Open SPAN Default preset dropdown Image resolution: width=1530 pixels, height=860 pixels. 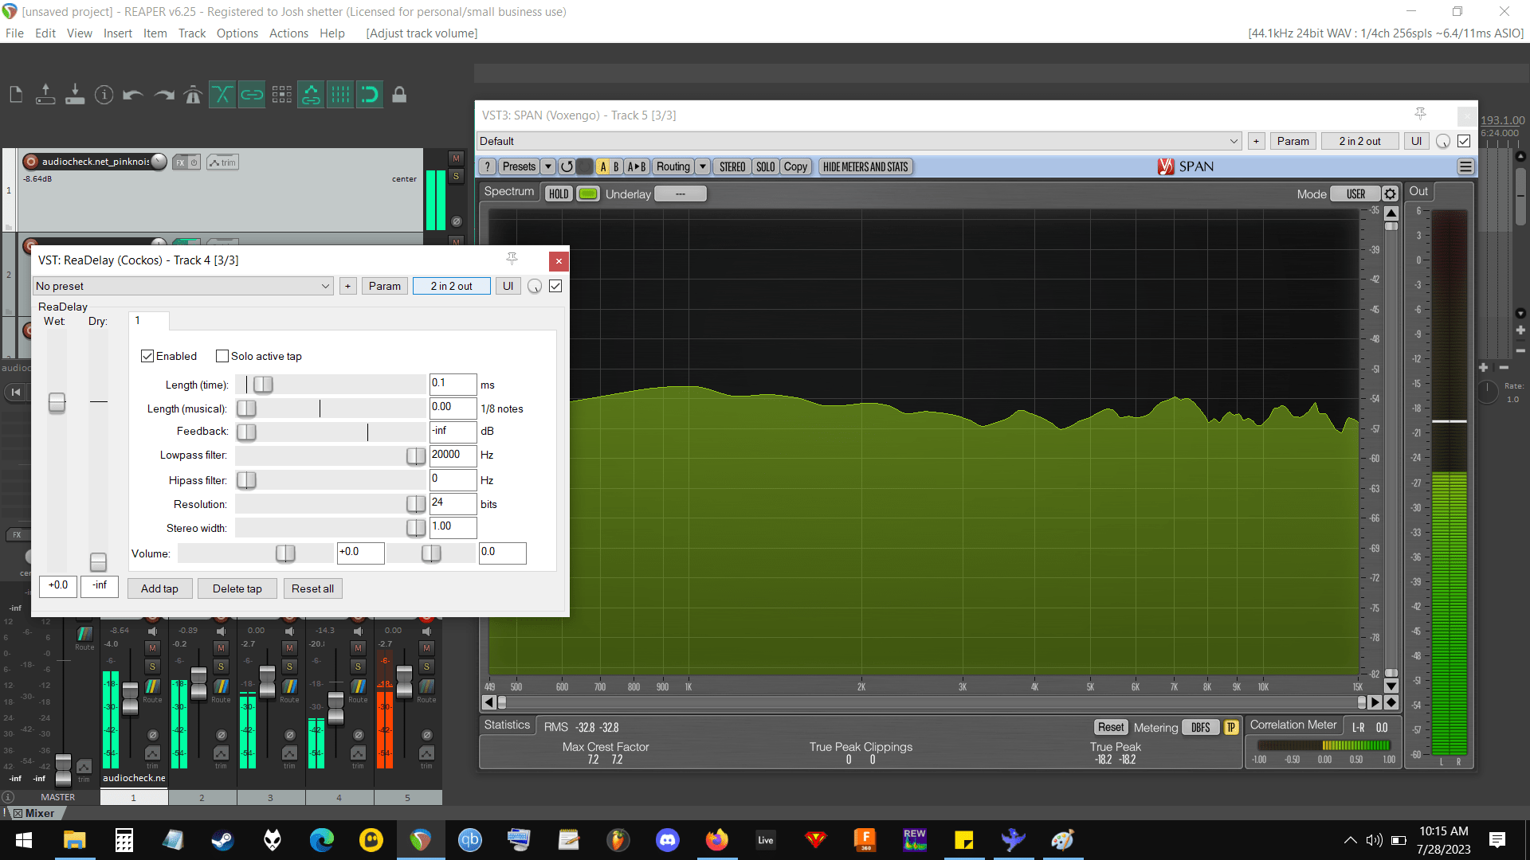click(x=858, y=141)
